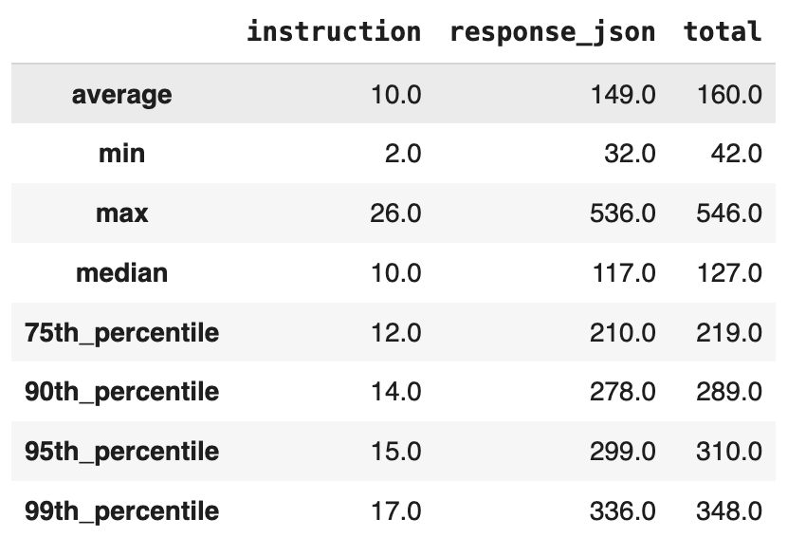Select the 95th percentile instruction value 15.0

[x=395, y=452]
